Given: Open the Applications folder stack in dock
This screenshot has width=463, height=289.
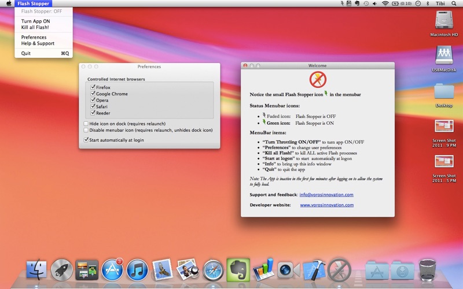Looking at the screenshot, I should click(377, 270).
